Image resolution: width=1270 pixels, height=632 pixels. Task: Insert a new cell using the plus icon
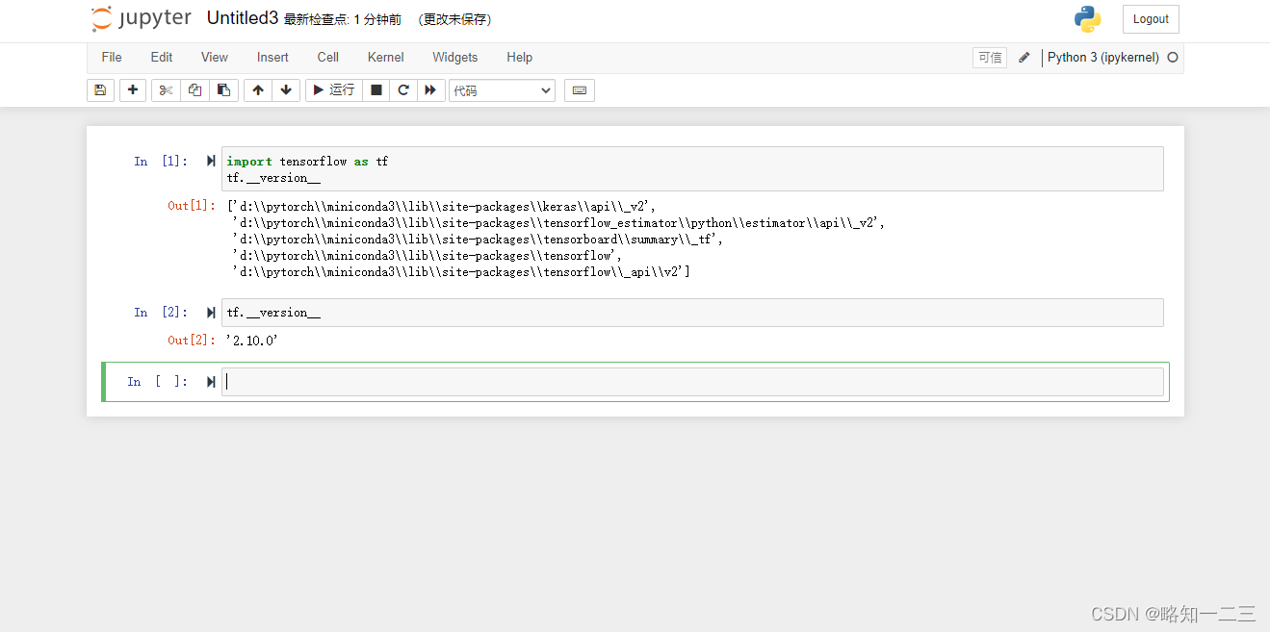click(x=133, y=89)
